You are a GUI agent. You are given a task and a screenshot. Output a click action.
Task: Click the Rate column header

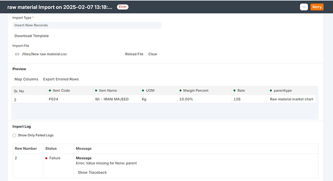[250, 90]
